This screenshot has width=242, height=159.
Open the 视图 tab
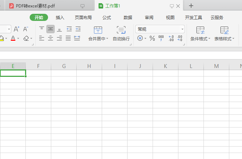click(x=170, y=17)
